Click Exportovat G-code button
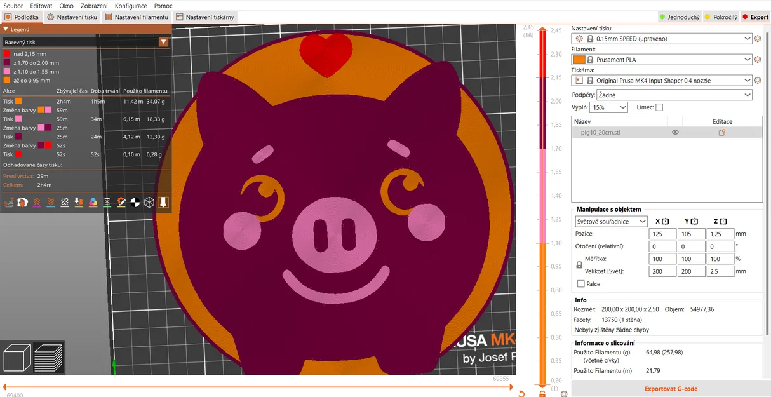Image resolution: width=771 pixels, height=397 pixels. (671, 389)
